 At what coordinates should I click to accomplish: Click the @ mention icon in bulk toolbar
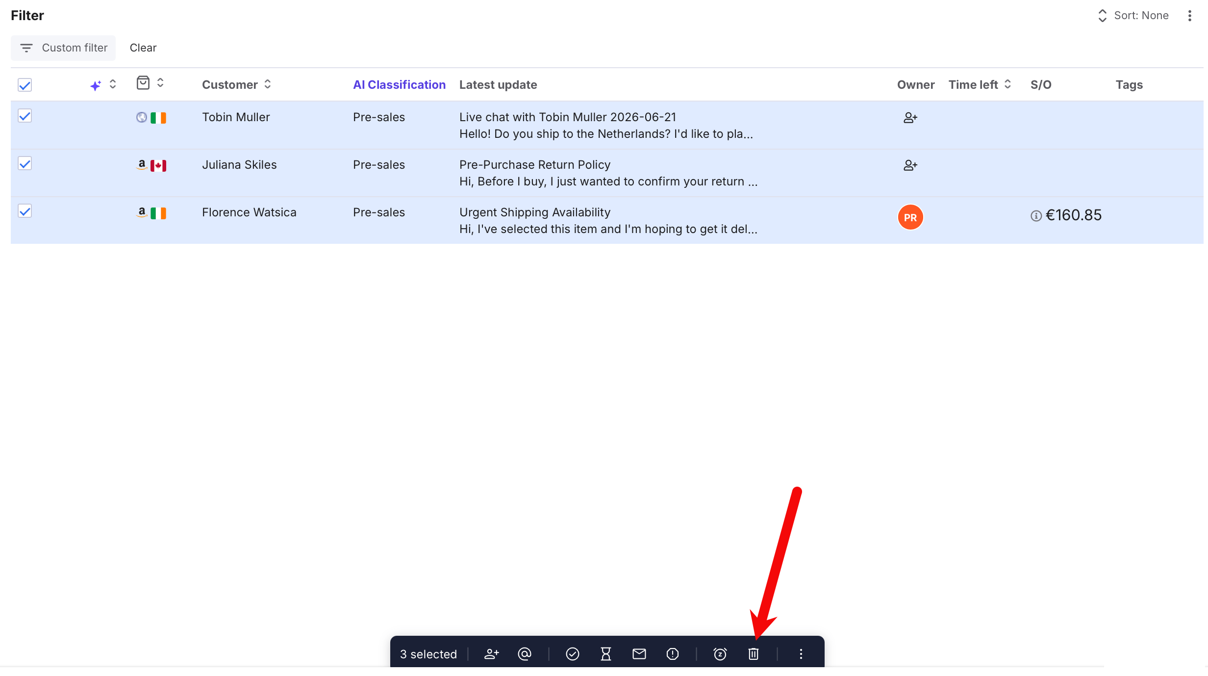(525, 654)
